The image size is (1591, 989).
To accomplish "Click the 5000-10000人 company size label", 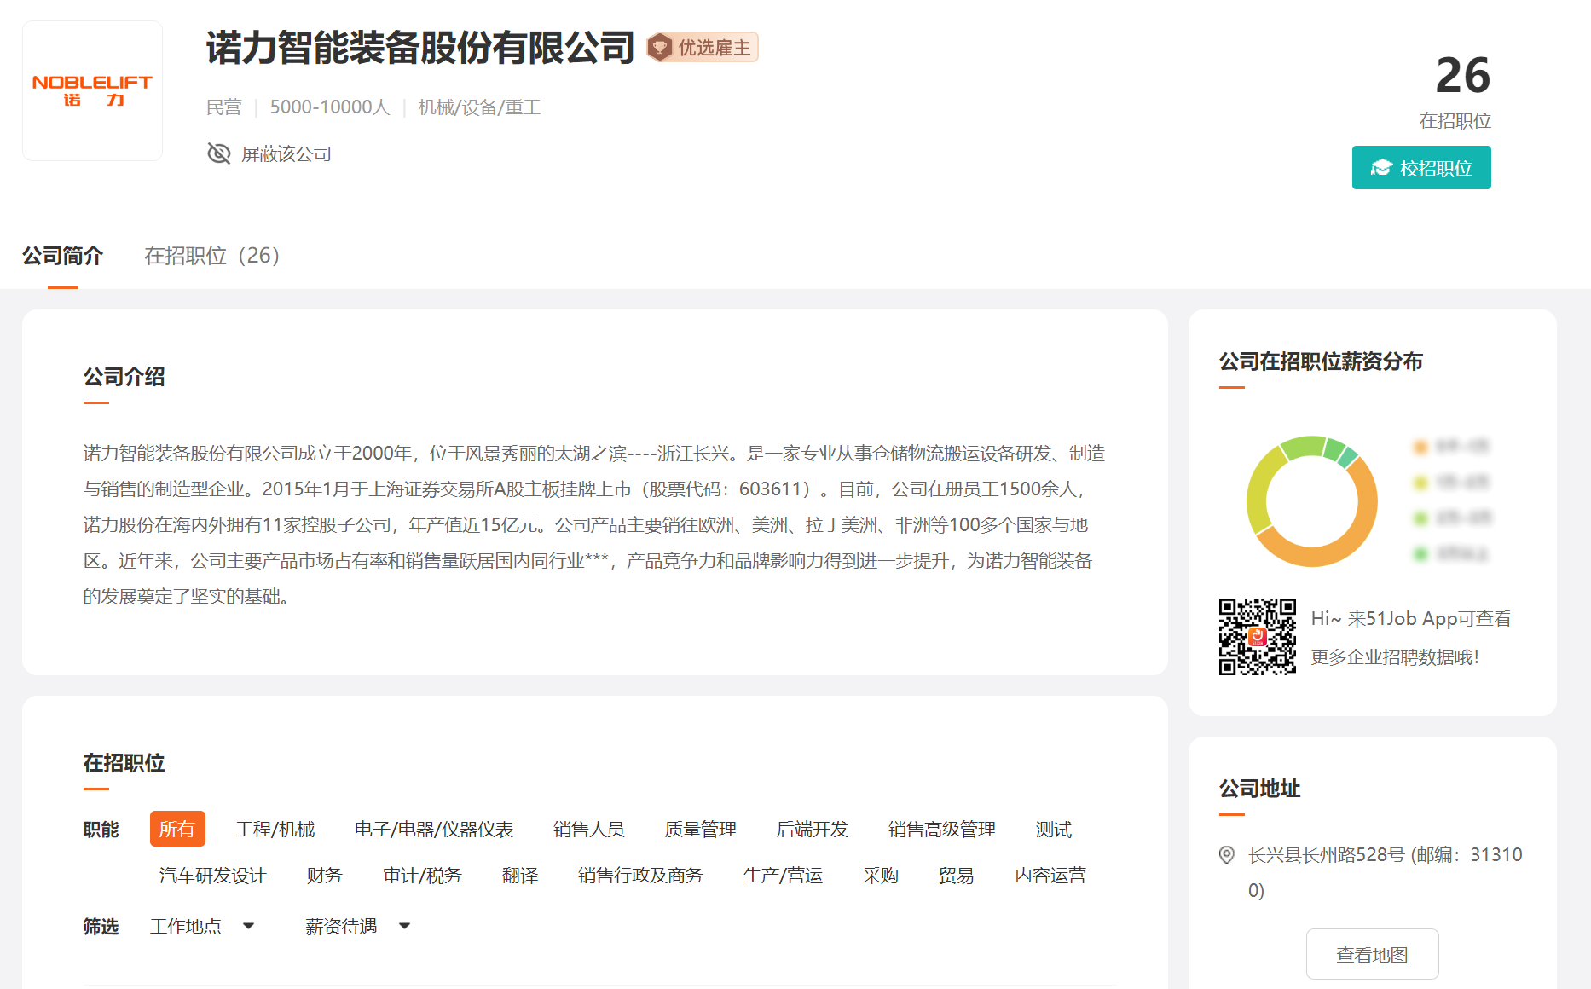I will click(330, 107).
